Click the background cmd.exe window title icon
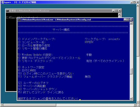 [7, 11]
